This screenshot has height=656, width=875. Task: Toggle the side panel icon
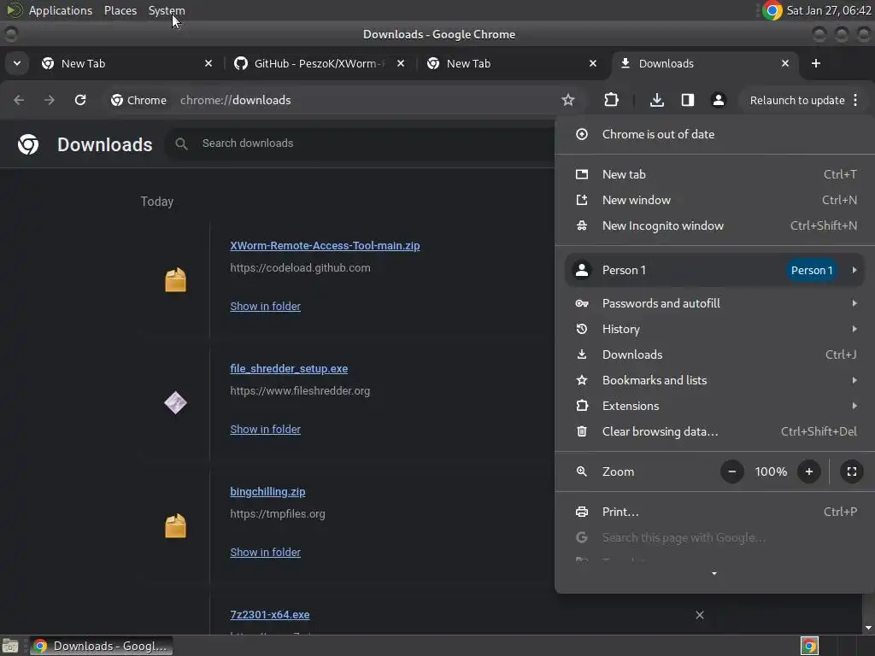point(688,100)
